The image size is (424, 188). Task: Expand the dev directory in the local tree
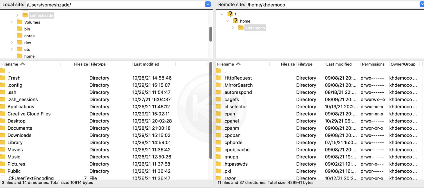click(12, 43)
